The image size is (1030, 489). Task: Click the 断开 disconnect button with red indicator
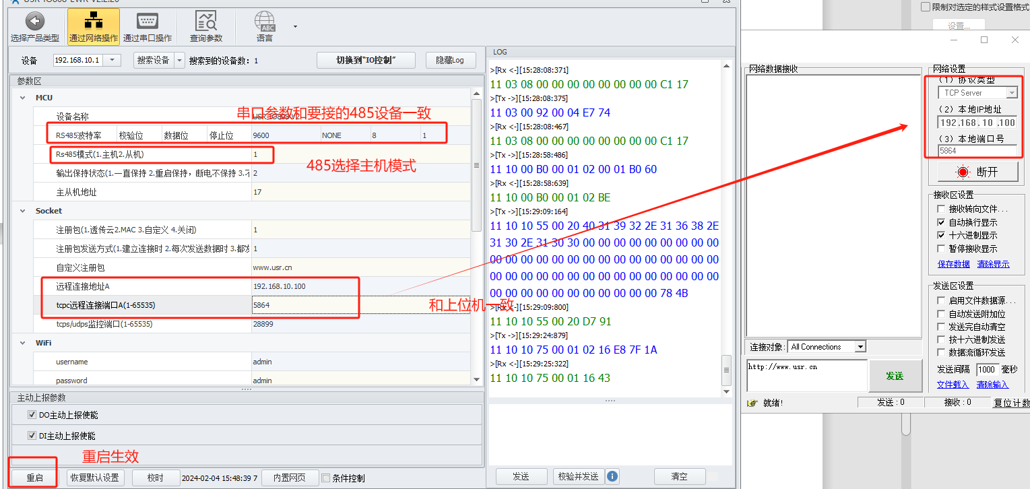(977, 172)
